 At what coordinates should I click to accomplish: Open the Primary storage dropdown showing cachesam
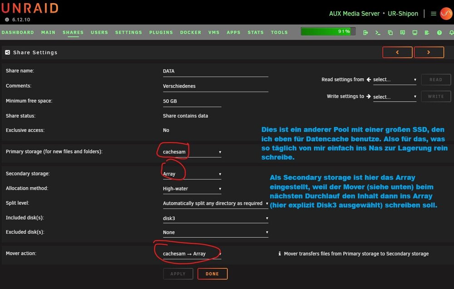pyautogui.click(x=192, y=152)
